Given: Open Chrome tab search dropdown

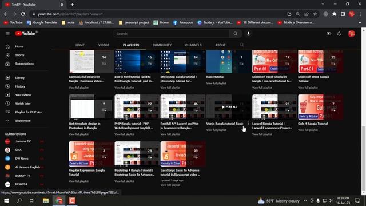Looking at the screenshot, I should point(323,4).
